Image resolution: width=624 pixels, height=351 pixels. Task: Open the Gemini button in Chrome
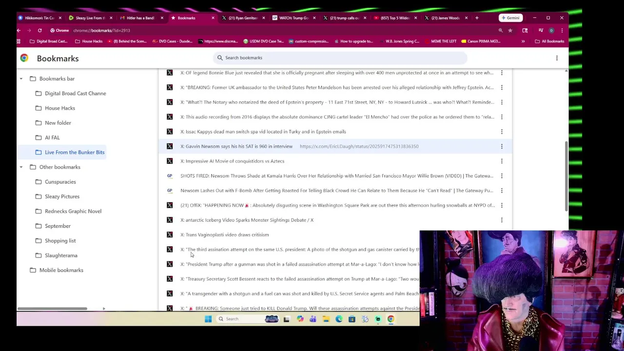click(x=510, y=18)
